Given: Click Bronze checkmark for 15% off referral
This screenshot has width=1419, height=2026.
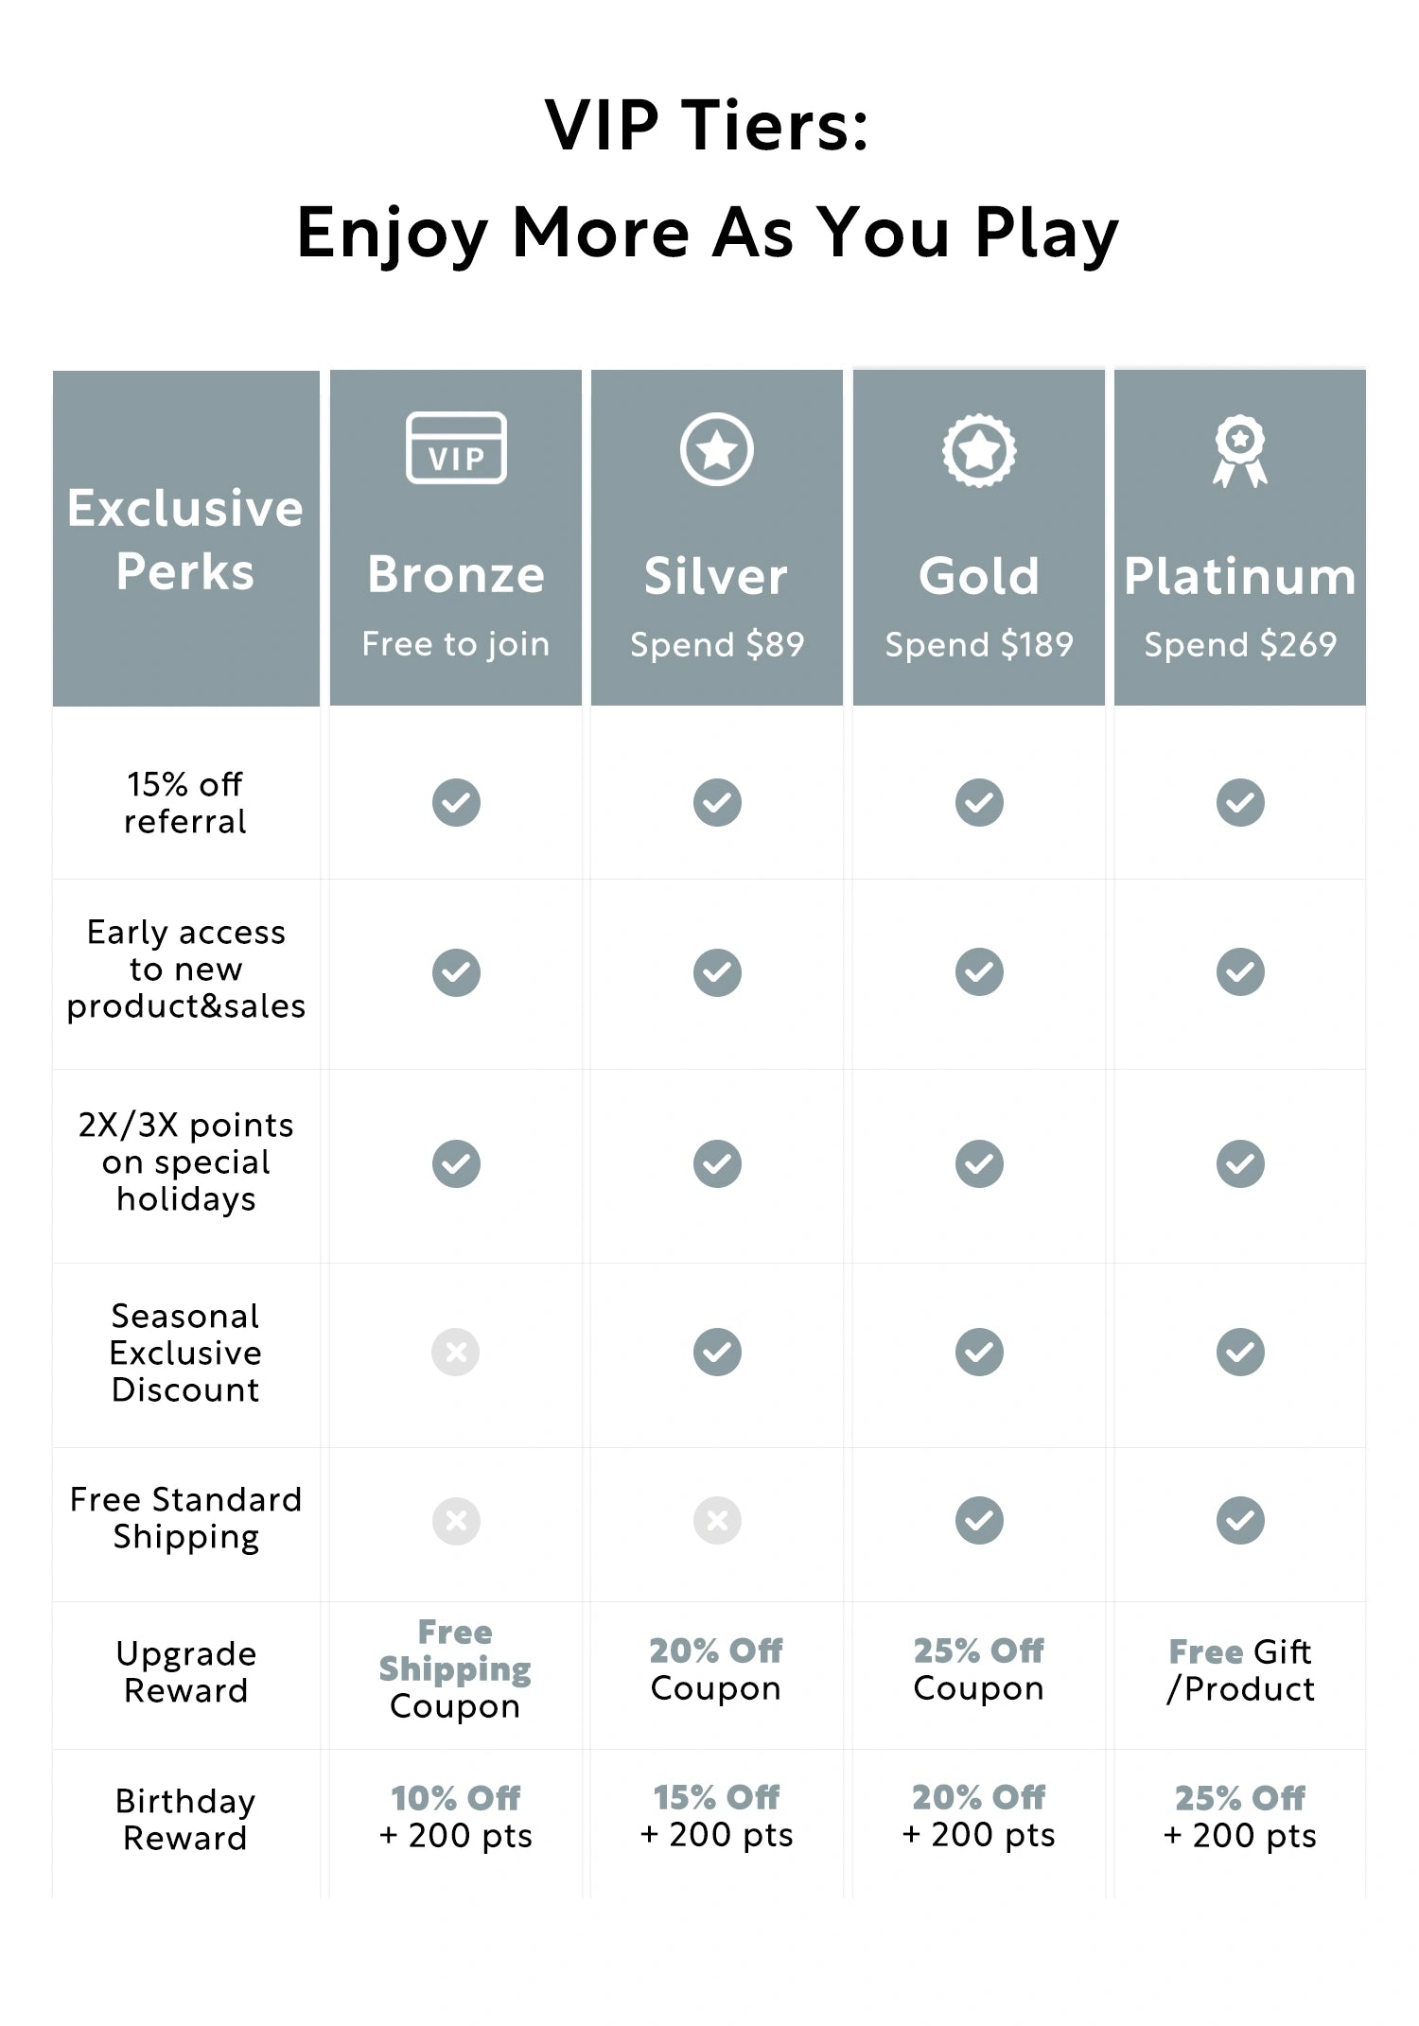Looking at the screenshot, I should (456, 802).
